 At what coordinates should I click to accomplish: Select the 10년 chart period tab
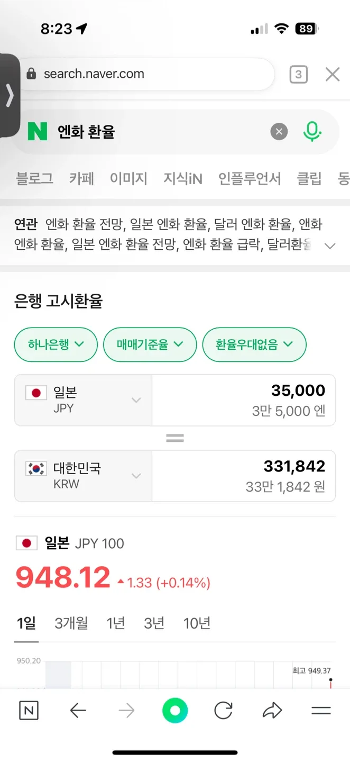[x=197, y=623]
